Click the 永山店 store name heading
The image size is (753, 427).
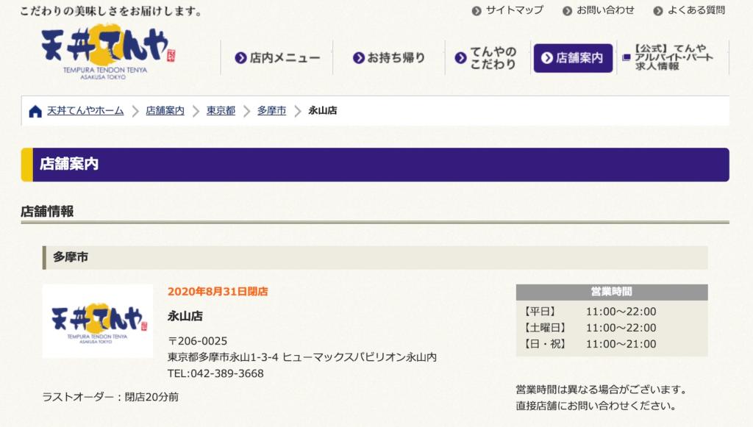(x=185, y=316)
